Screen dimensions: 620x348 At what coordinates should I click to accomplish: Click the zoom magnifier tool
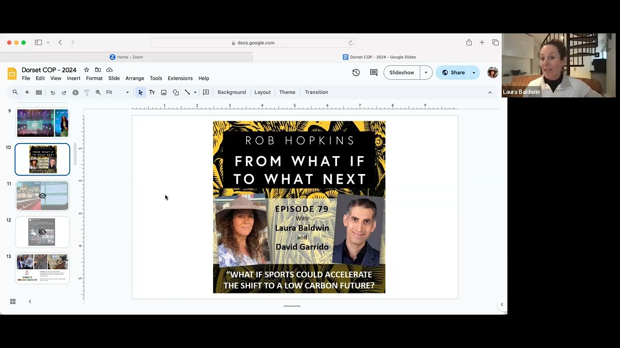pos(98,92)
